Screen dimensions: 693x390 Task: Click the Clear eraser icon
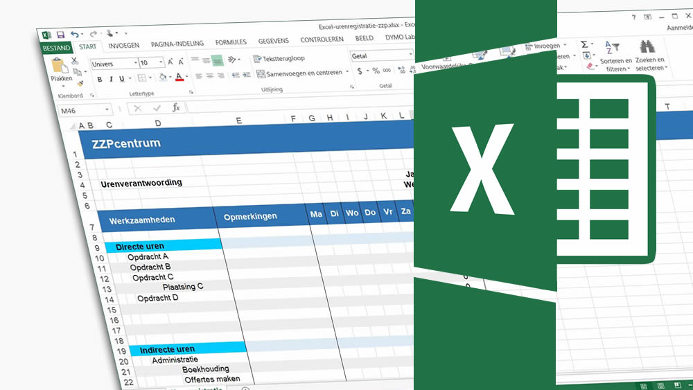pyautogui.click(x=590, y=67)
